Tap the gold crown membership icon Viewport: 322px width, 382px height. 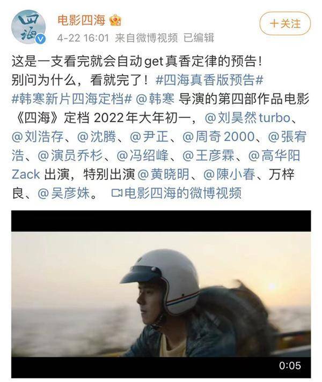115,20
